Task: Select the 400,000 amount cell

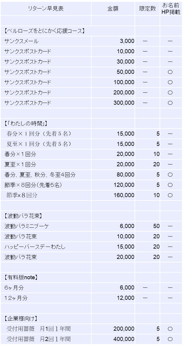Action: coord(124,339)
